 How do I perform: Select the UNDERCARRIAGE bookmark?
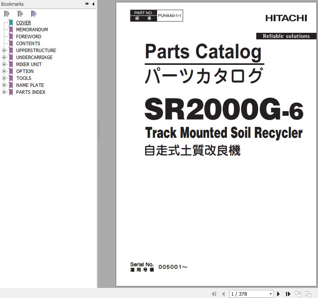[34, 58]
